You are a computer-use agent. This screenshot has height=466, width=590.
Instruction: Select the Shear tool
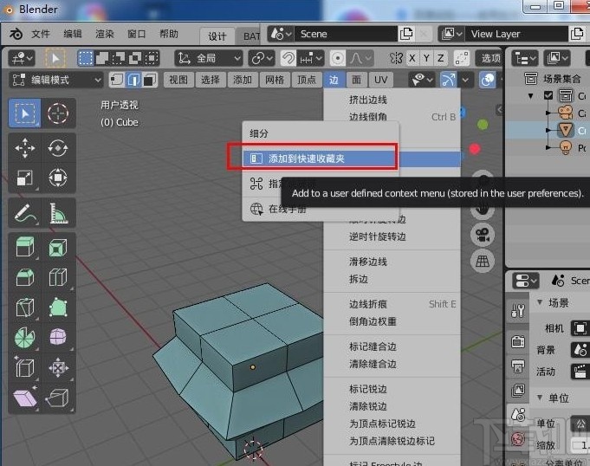point(25,398)
